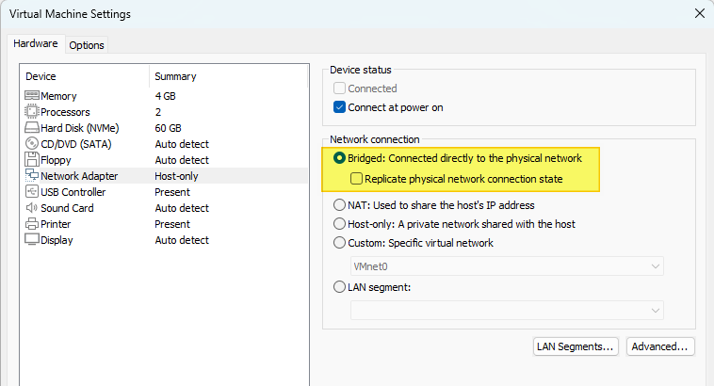The height and width of the screenshot is (386, 714).
Task: Click CD/DVD's Auto detect summary
Action: coord(182,144)
